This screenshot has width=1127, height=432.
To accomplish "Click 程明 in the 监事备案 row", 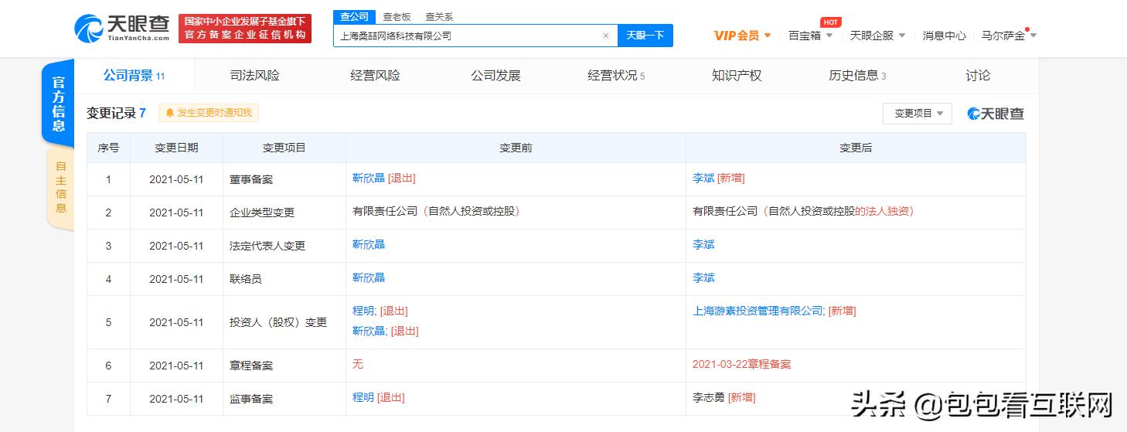I will [x=363, y=397].
